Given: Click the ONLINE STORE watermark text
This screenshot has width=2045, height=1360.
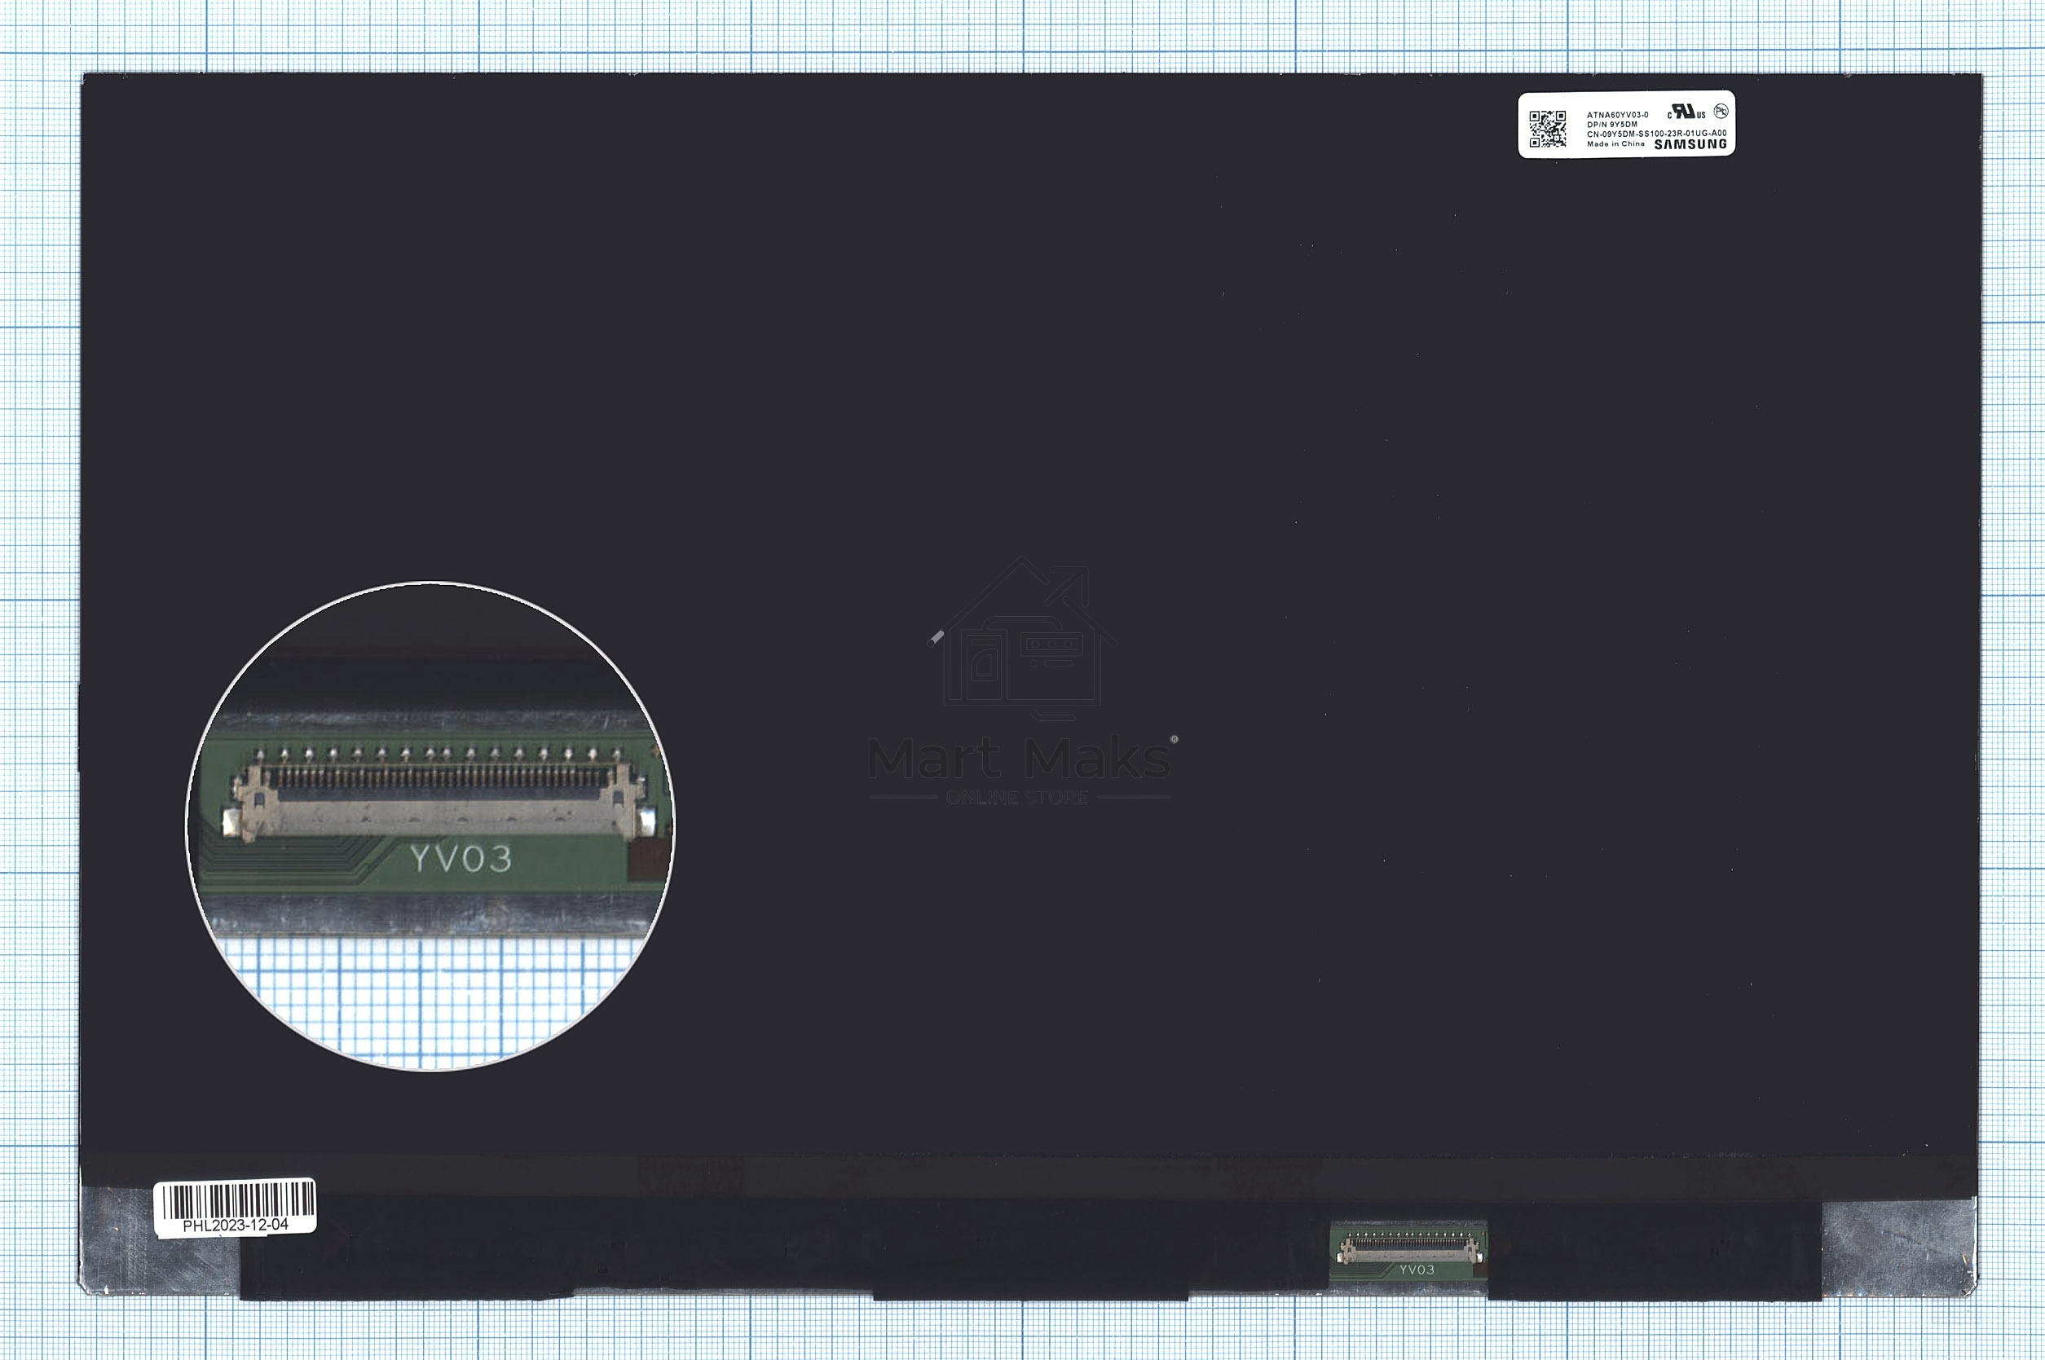Looking at the screenshot, I should click(1017, 797).
